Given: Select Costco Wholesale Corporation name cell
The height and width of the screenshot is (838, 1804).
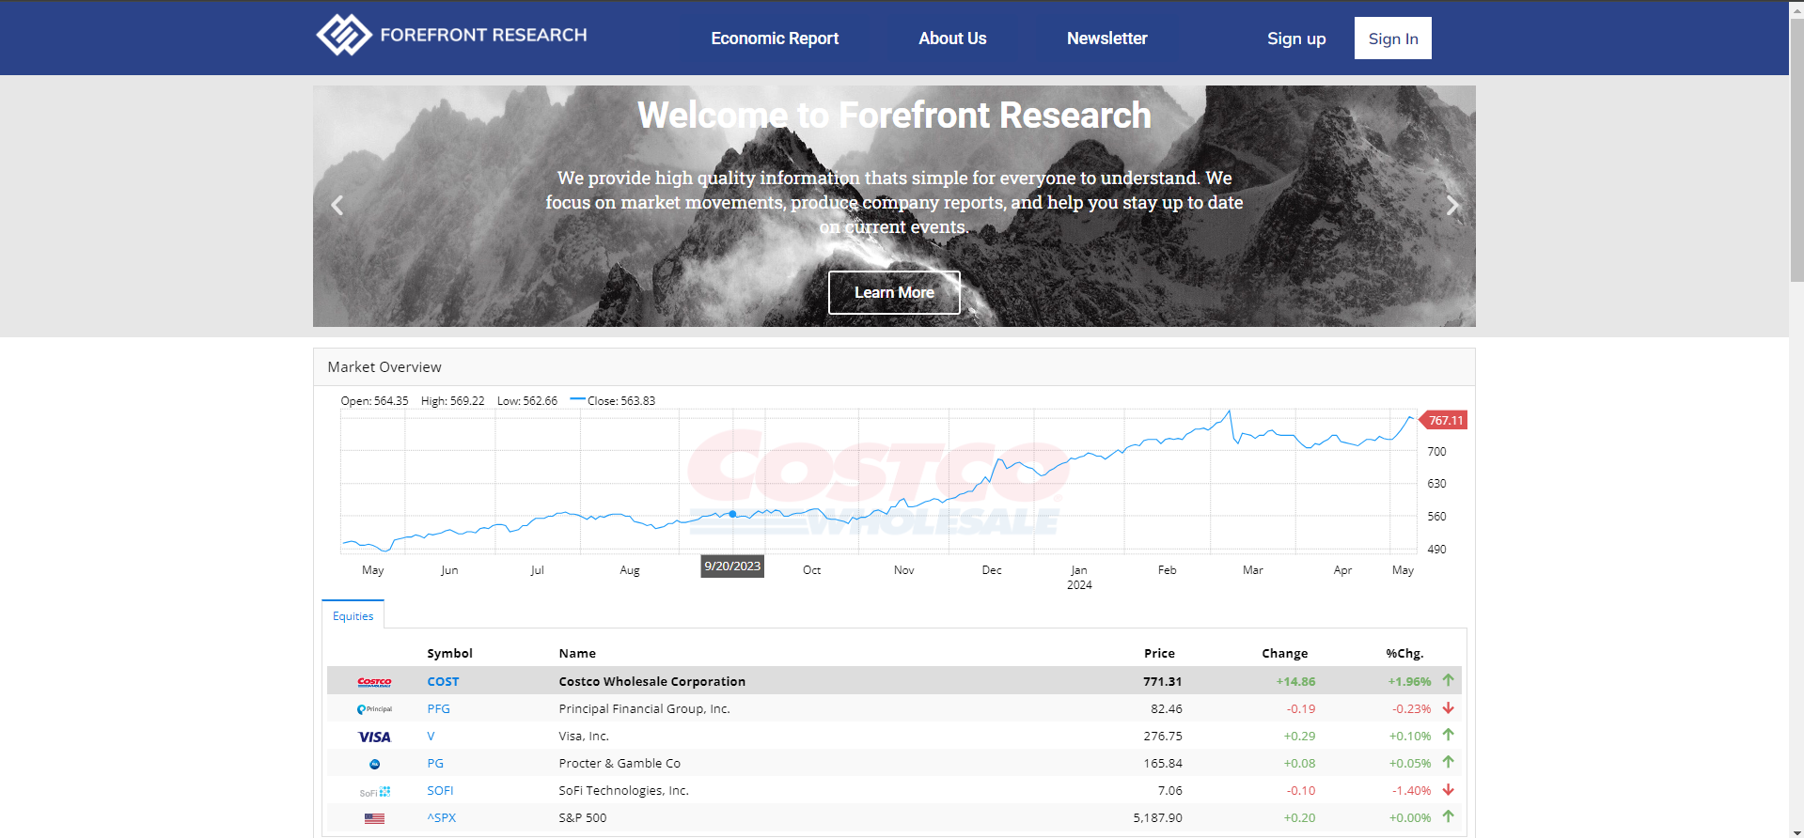Looking at the screenshot, I should click(x=651, y=682).
